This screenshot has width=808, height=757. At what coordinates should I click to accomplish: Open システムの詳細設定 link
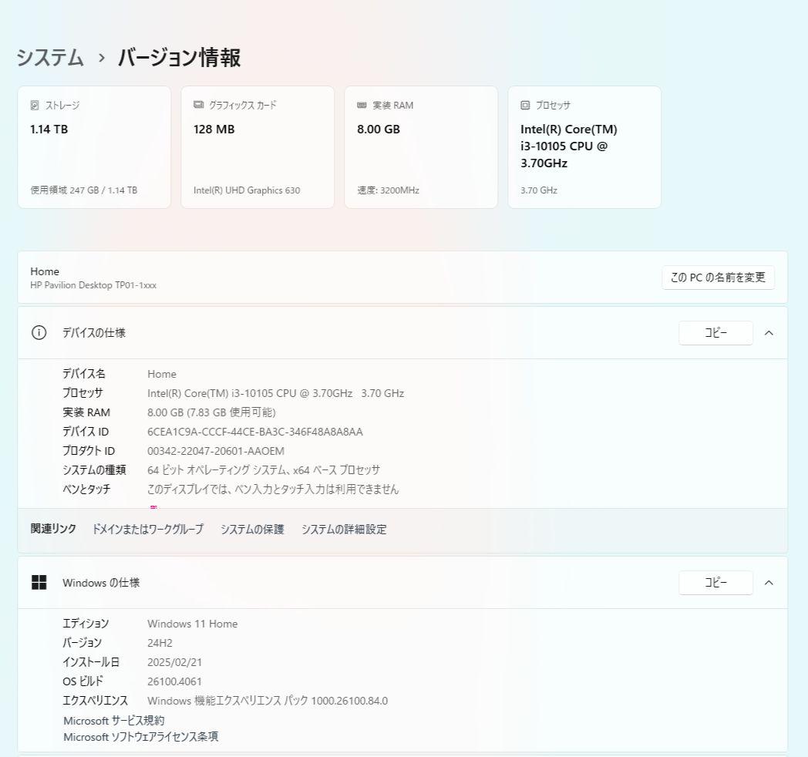[x=344, y=529]
